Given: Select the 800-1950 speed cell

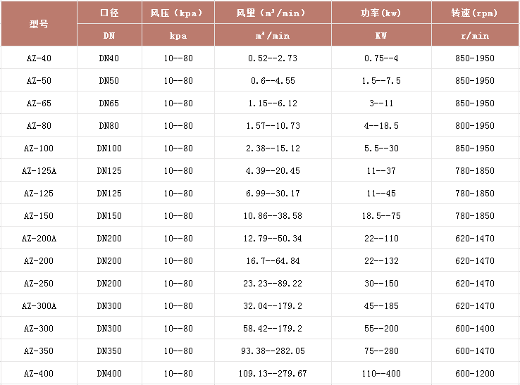Looking at the screenshot, I should tap(474, 126).
